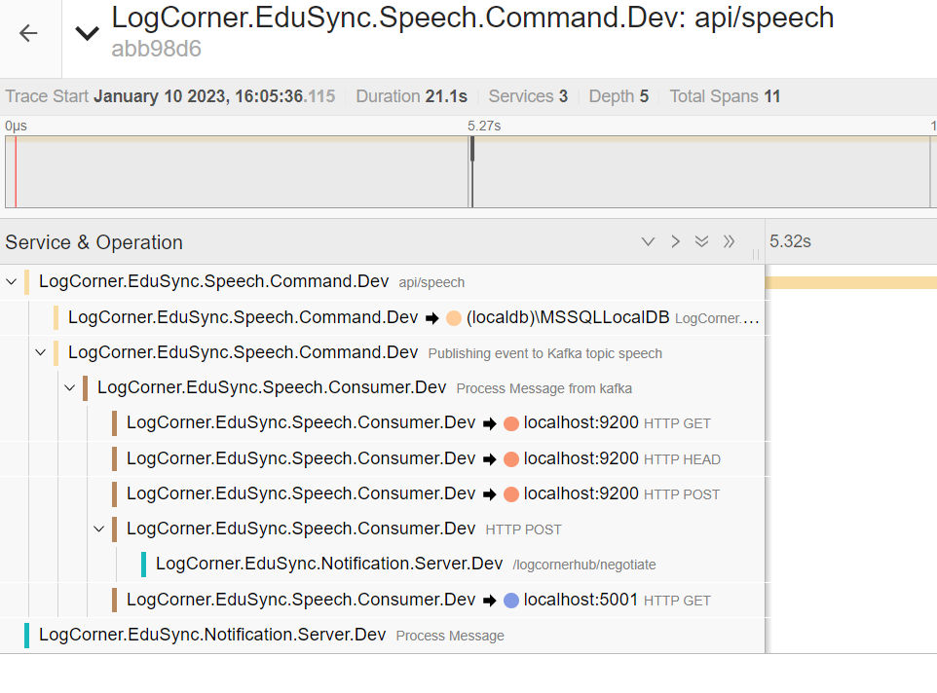The height and width of the screenshot is (693, 937).
Task: Go back using the left arrow button
Action: tap(28, 33)
